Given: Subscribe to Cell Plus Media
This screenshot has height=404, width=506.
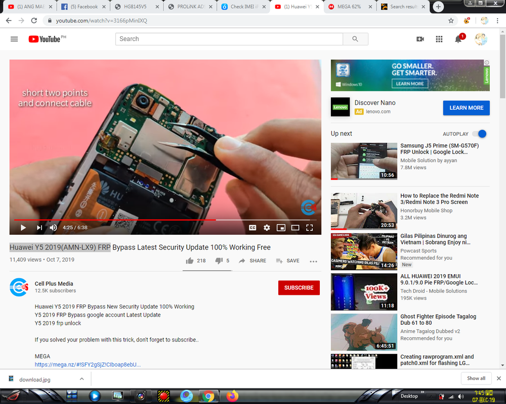Looking at the screenshot, I should click(299, 288).
